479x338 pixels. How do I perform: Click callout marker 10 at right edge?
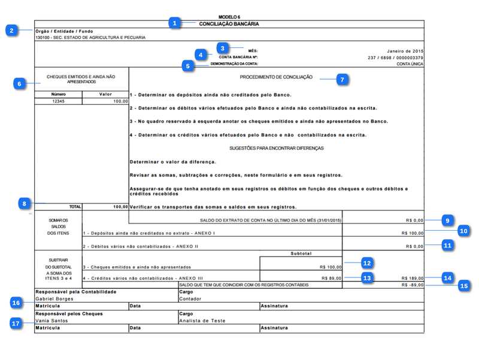(x=463, y=230)
